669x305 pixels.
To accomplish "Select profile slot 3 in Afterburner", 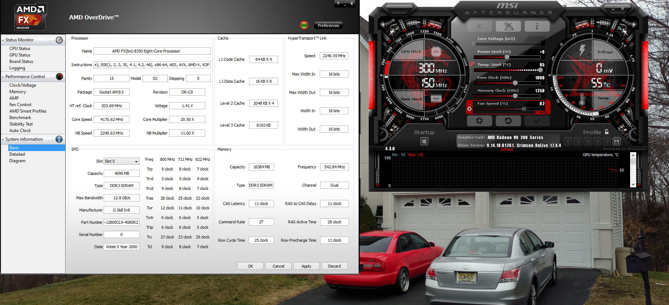I will (x=588, y=141).
